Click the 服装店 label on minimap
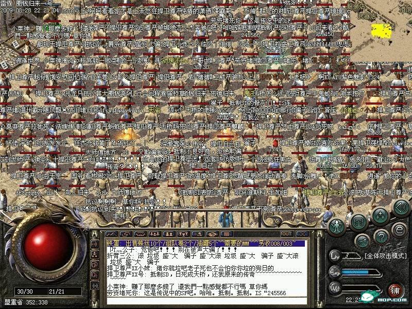 [356, 7]
